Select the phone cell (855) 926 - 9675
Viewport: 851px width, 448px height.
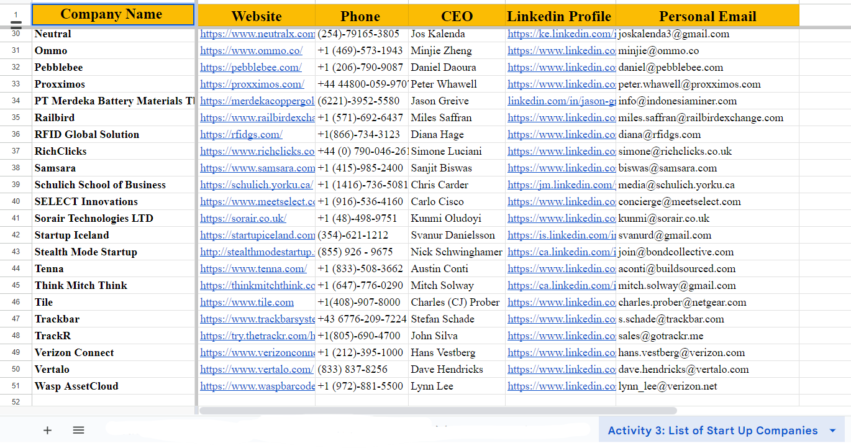[362, 252]
